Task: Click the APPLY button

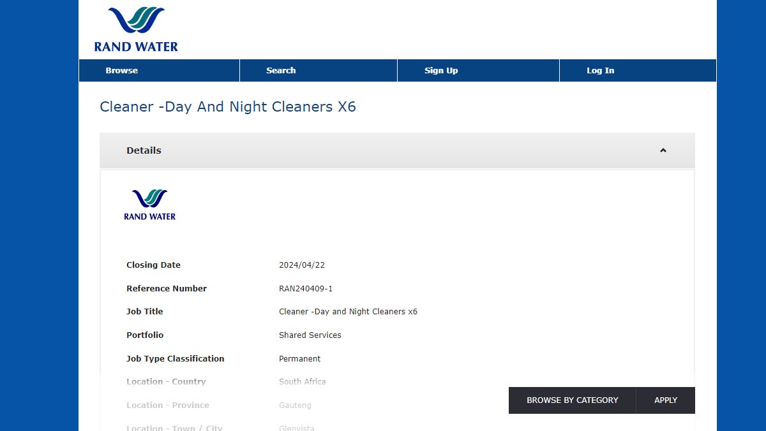Action: point(665,400)
